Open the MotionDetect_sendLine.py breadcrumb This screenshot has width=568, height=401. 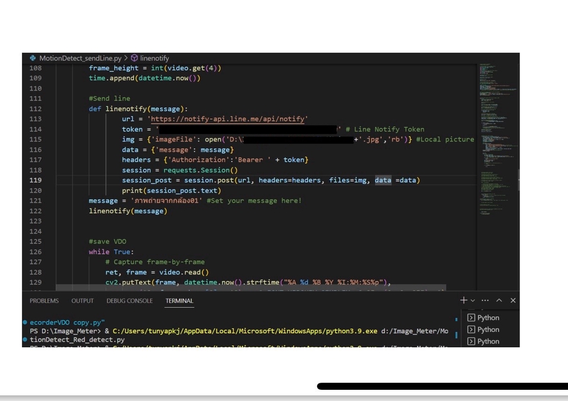(80, 58)
